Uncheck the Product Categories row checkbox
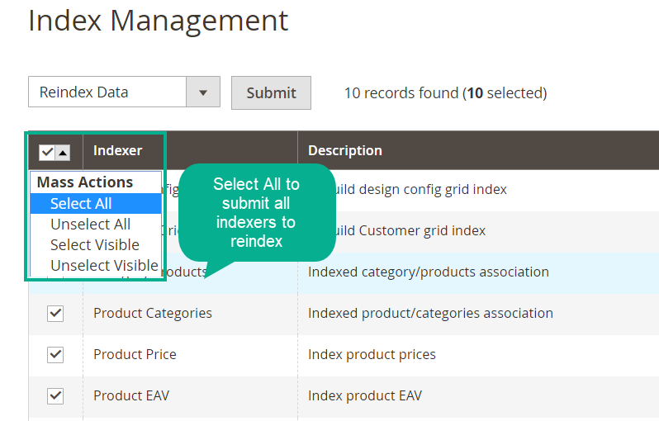 click(55, 313)
